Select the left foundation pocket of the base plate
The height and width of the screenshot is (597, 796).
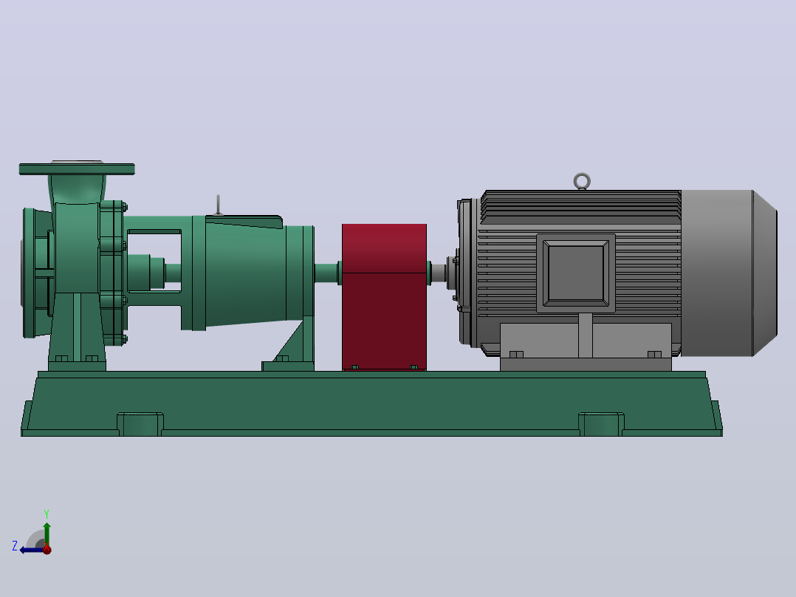click(140, 424)
